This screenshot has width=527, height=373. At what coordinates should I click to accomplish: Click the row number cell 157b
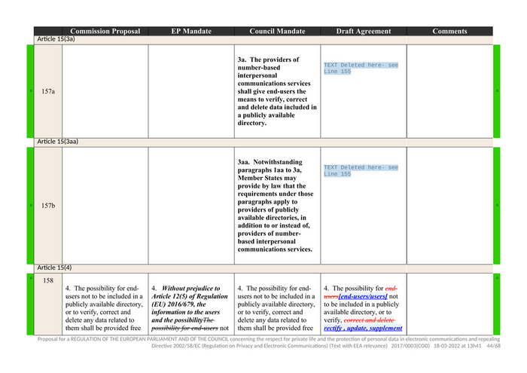pos(48,205)
